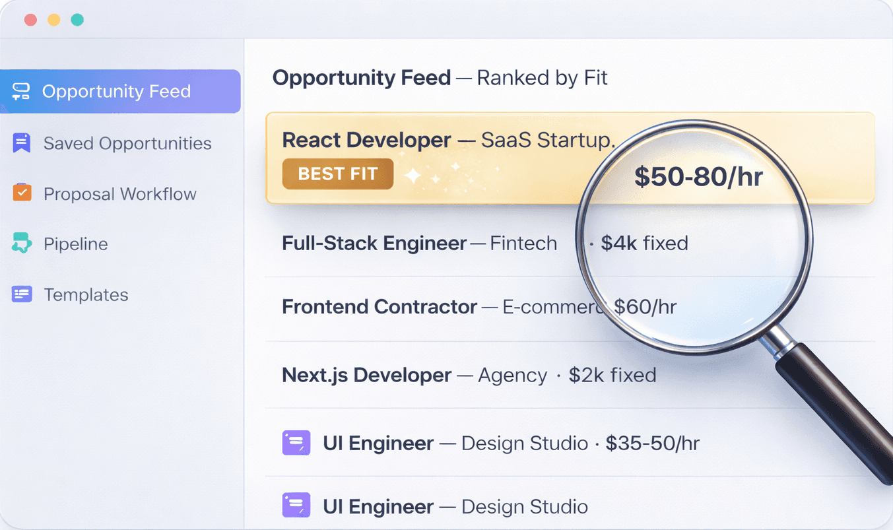Click the Saved Opportunities bookmark icon

(x=20, y=143)
